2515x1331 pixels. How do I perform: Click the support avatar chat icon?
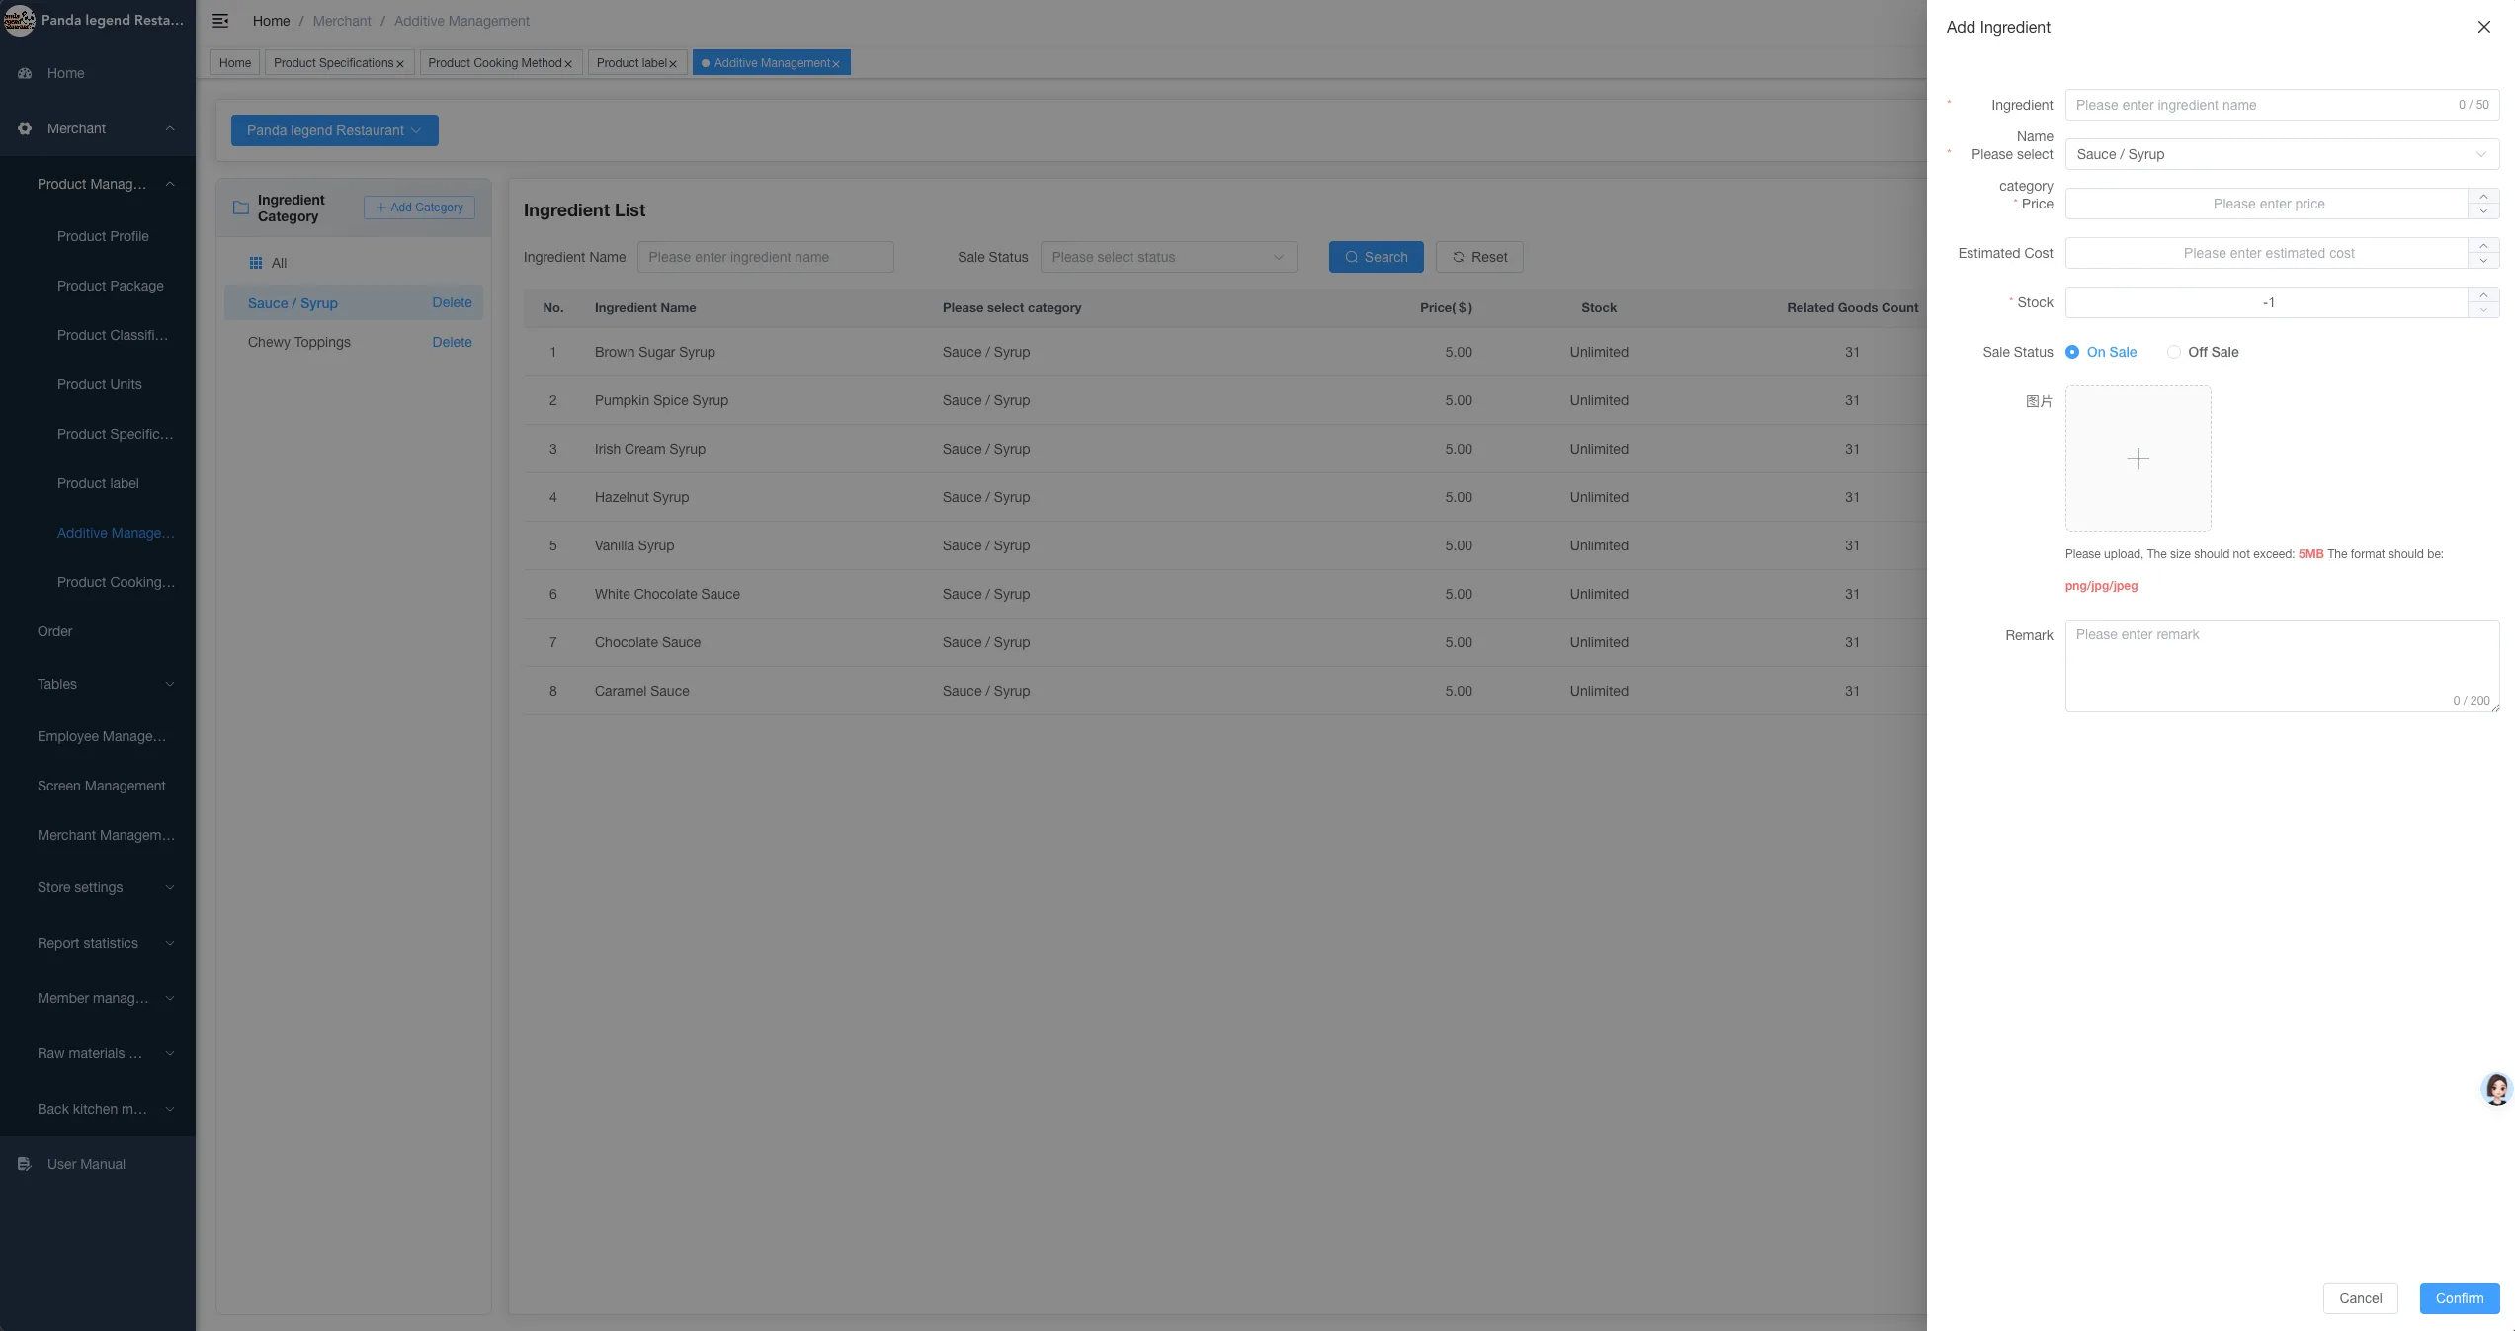[x=2496, y=1089]
